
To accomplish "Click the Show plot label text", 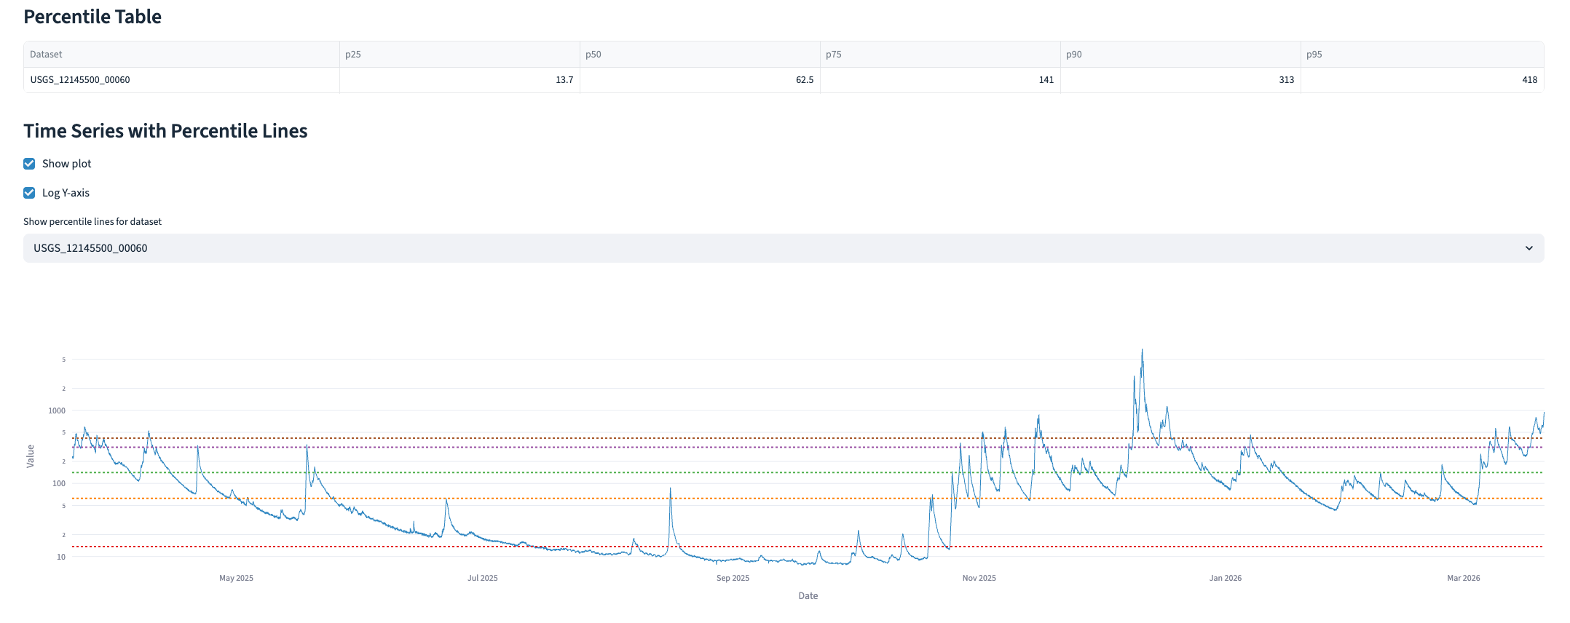I will (67, 164).
